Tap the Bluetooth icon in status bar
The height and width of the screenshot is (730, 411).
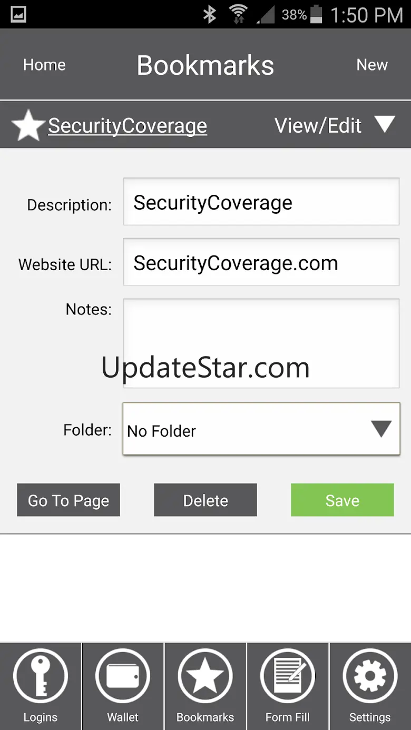tap(210, 14)
